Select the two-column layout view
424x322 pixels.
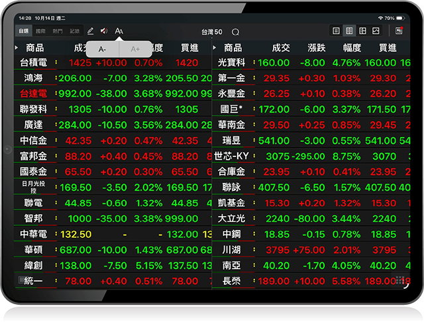coord(349,31)
